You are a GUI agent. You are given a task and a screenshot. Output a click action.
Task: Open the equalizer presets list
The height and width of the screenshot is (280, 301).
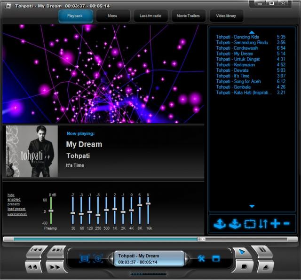[14, 204]
